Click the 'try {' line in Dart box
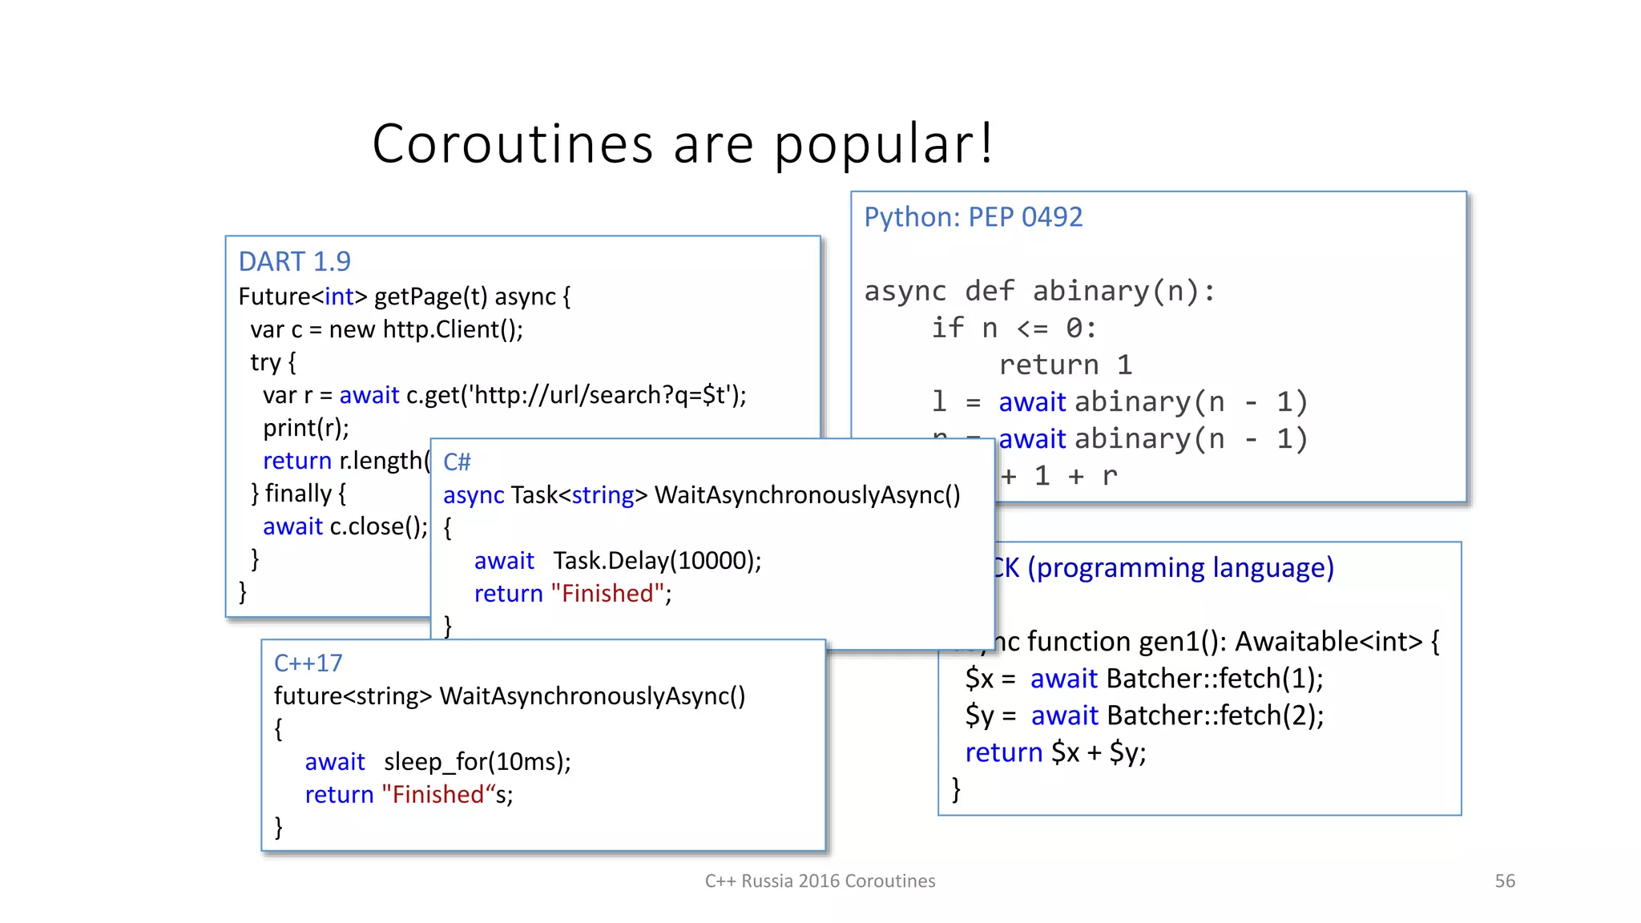This screenshot has width=1641, height=923. tap(273, 362)
